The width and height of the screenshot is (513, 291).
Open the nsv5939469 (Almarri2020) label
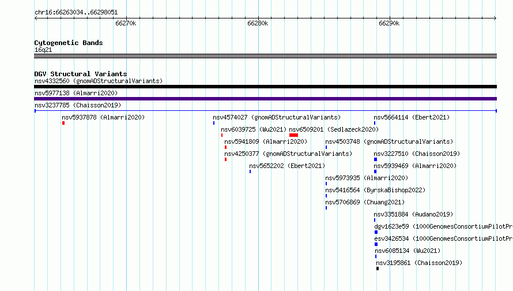coord(415,166)
